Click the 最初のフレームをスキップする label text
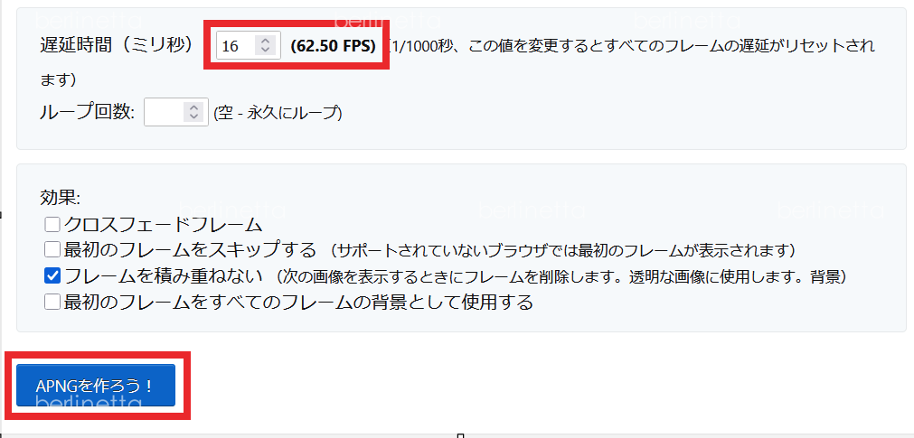This screenshot has width=914, height=438. pos(190,249)
